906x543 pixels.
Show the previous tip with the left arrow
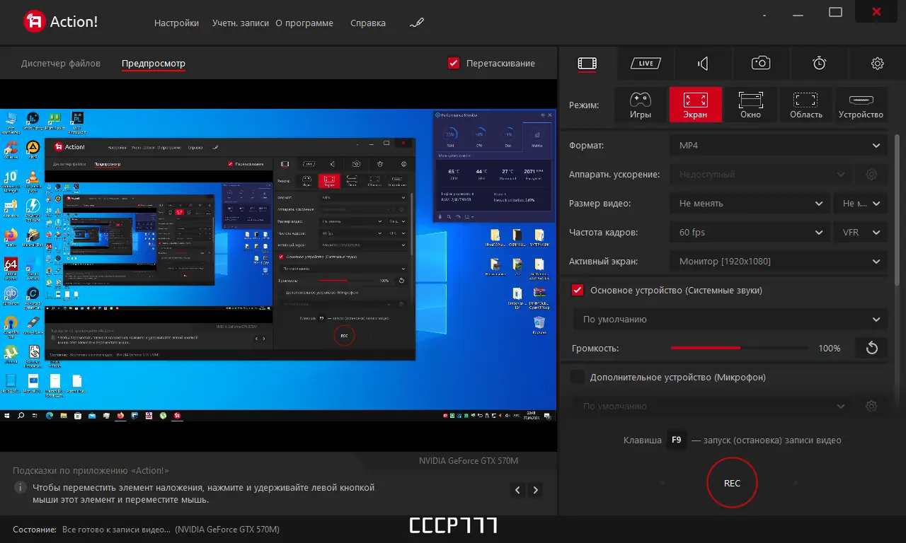[x=518, y=490]
